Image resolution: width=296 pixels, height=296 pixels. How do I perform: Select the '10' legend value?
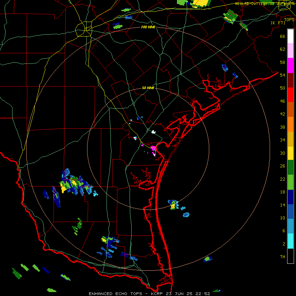coord(283,218)
